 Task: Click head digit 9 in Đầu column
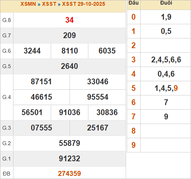[133, 145]
